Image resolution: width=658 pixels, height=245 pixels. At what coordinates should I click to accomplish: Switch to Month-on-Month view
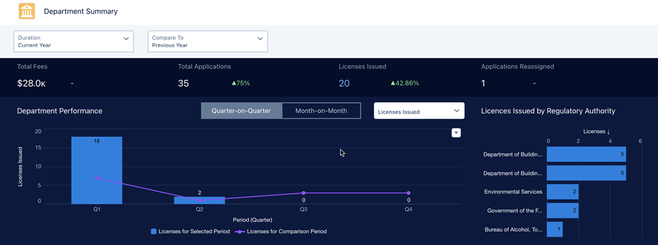pos(322,111)
